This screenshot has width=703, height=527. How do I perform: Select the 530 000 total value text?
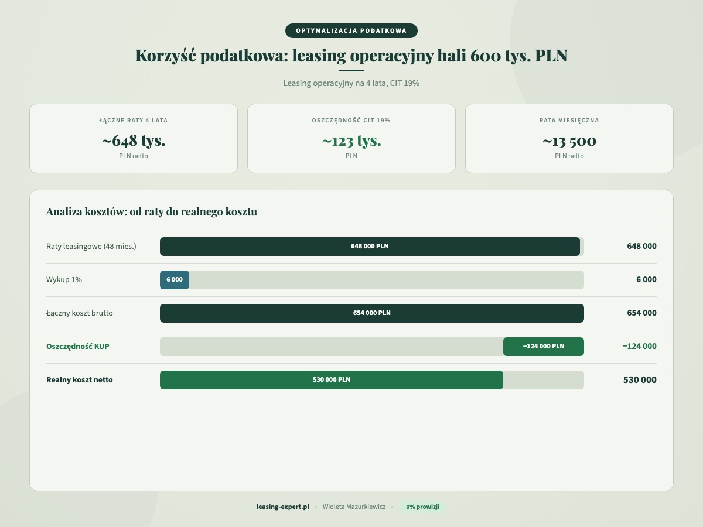point(640,379)
